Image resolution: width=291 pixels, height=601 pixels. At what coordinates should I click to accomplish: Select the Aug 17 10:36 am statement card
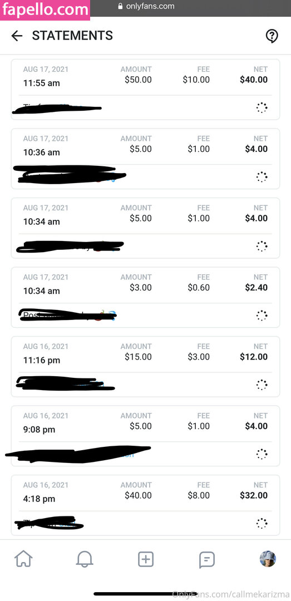[x=145, y=159]
